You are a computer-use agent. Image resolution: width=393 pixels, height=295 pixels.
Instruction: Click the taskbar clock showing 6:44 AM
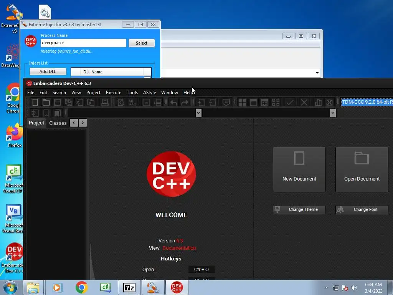[x=373, y=288]
